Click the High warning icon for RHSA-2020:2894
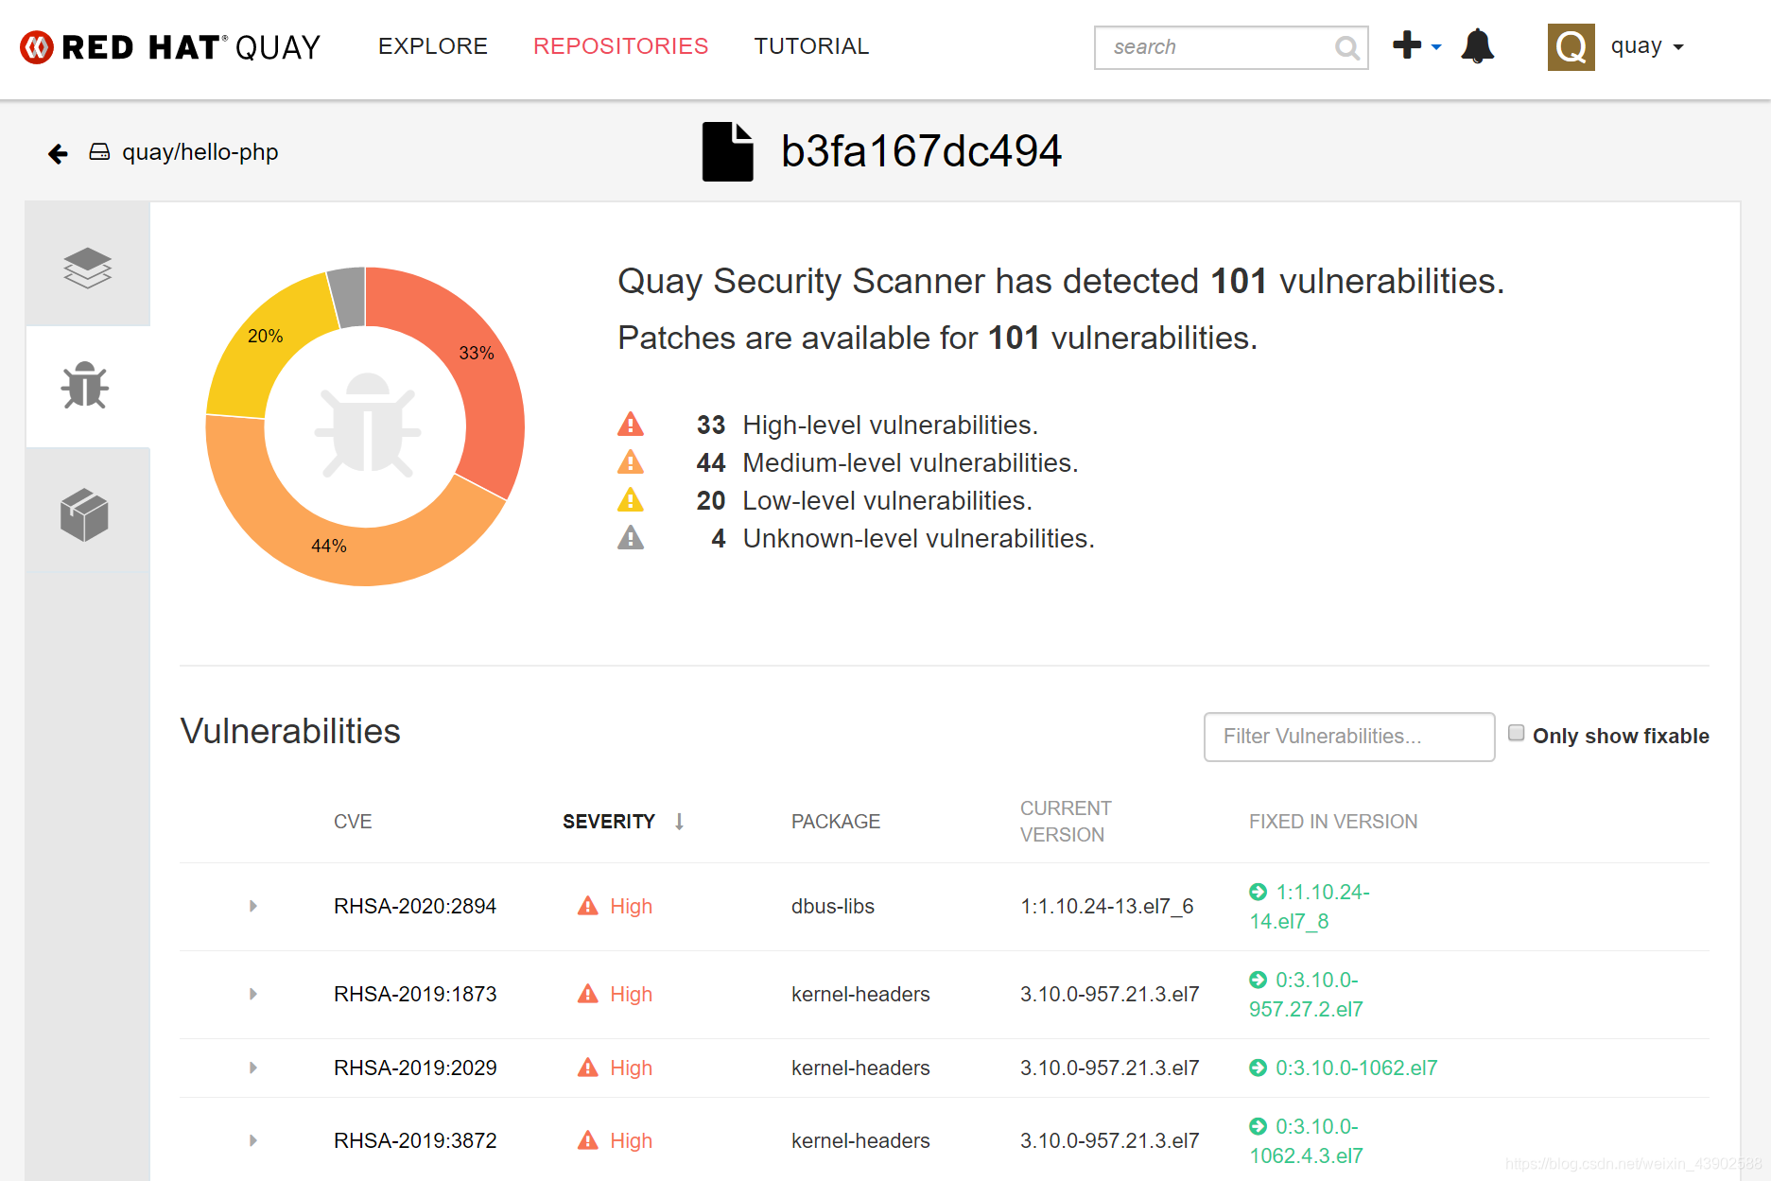Viewport: 1771px width, 1181px height. tap(588, 906)
